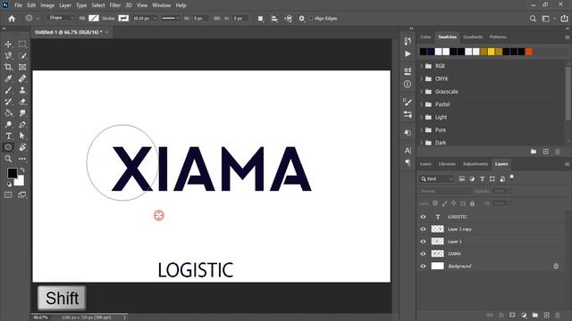This screenshot has height=321, width=572.
Task: Select the Dodge tool
Action: click(8, 125)
